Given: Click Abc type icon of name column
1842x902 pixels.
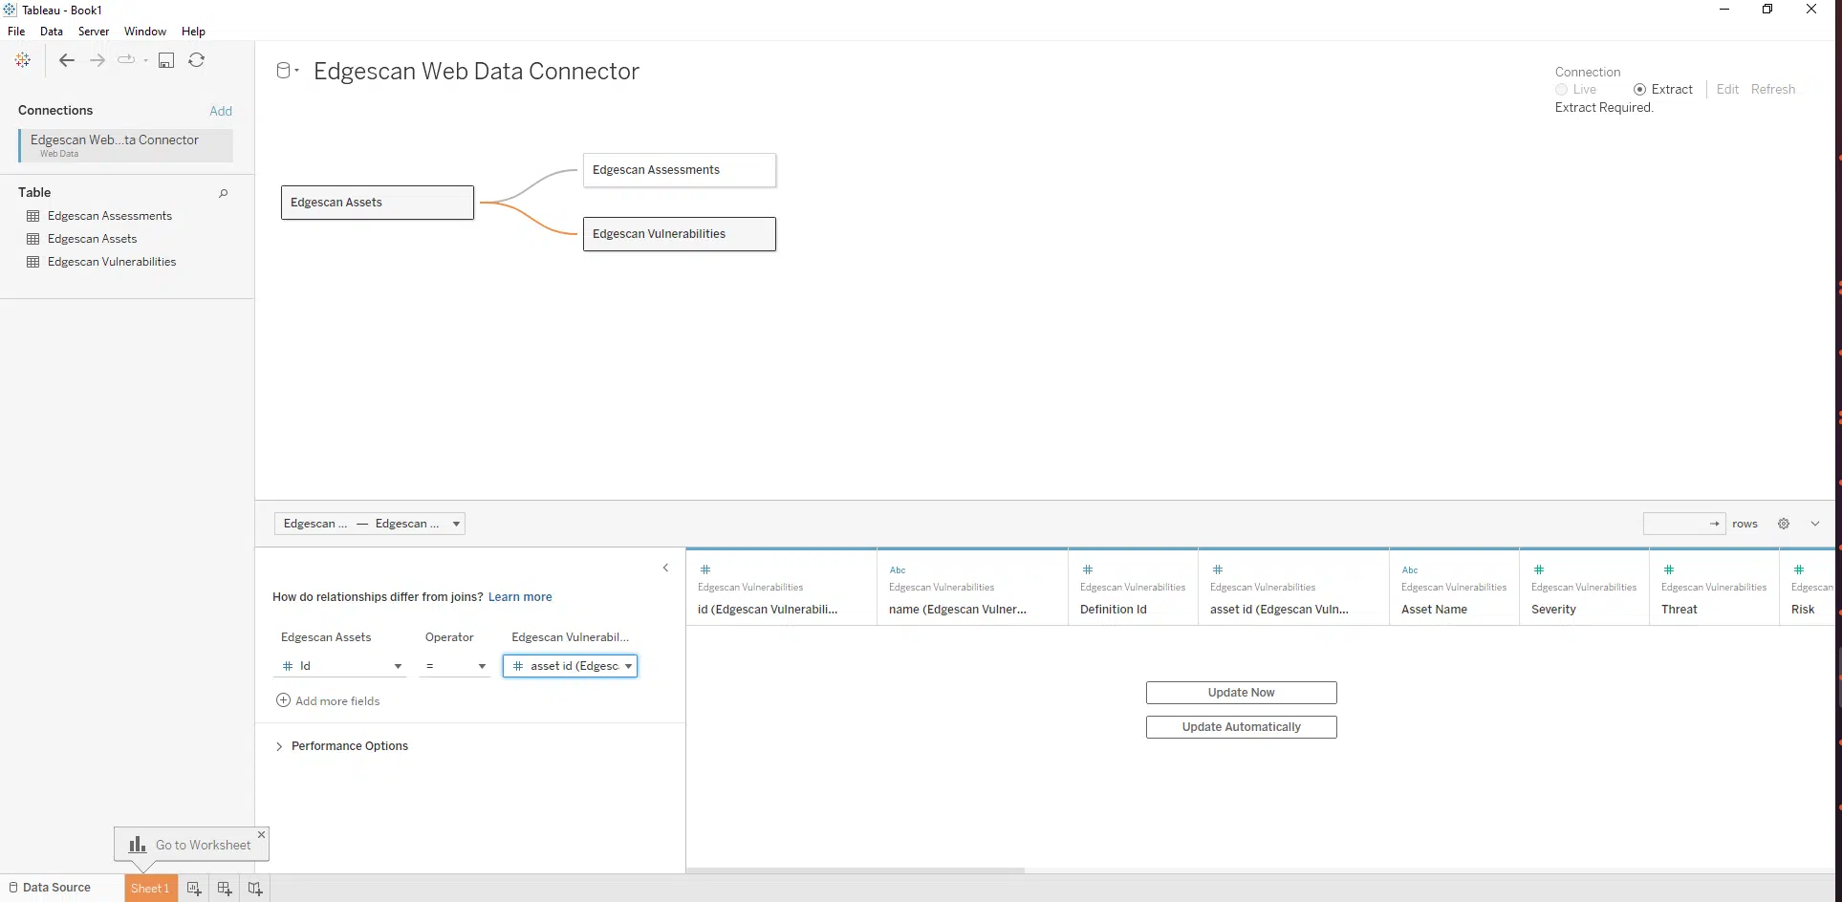Looking at the screenshot, I should tap(898, 569).
